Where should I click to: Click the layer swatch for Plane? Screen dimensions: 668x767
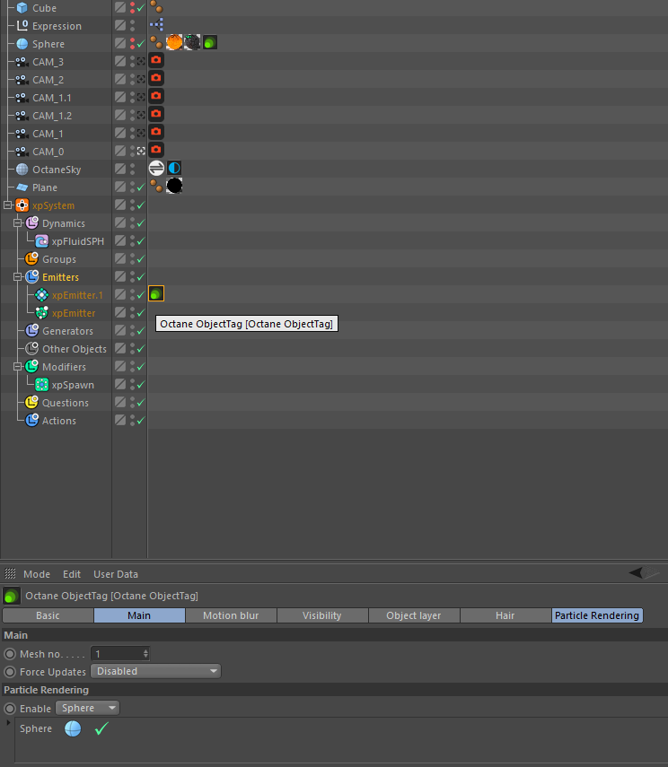click(120, 187)
